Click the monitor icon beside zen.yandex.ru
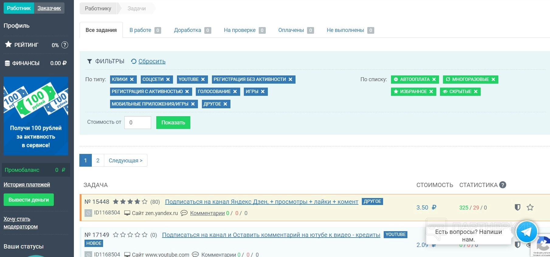 (127, 213)
